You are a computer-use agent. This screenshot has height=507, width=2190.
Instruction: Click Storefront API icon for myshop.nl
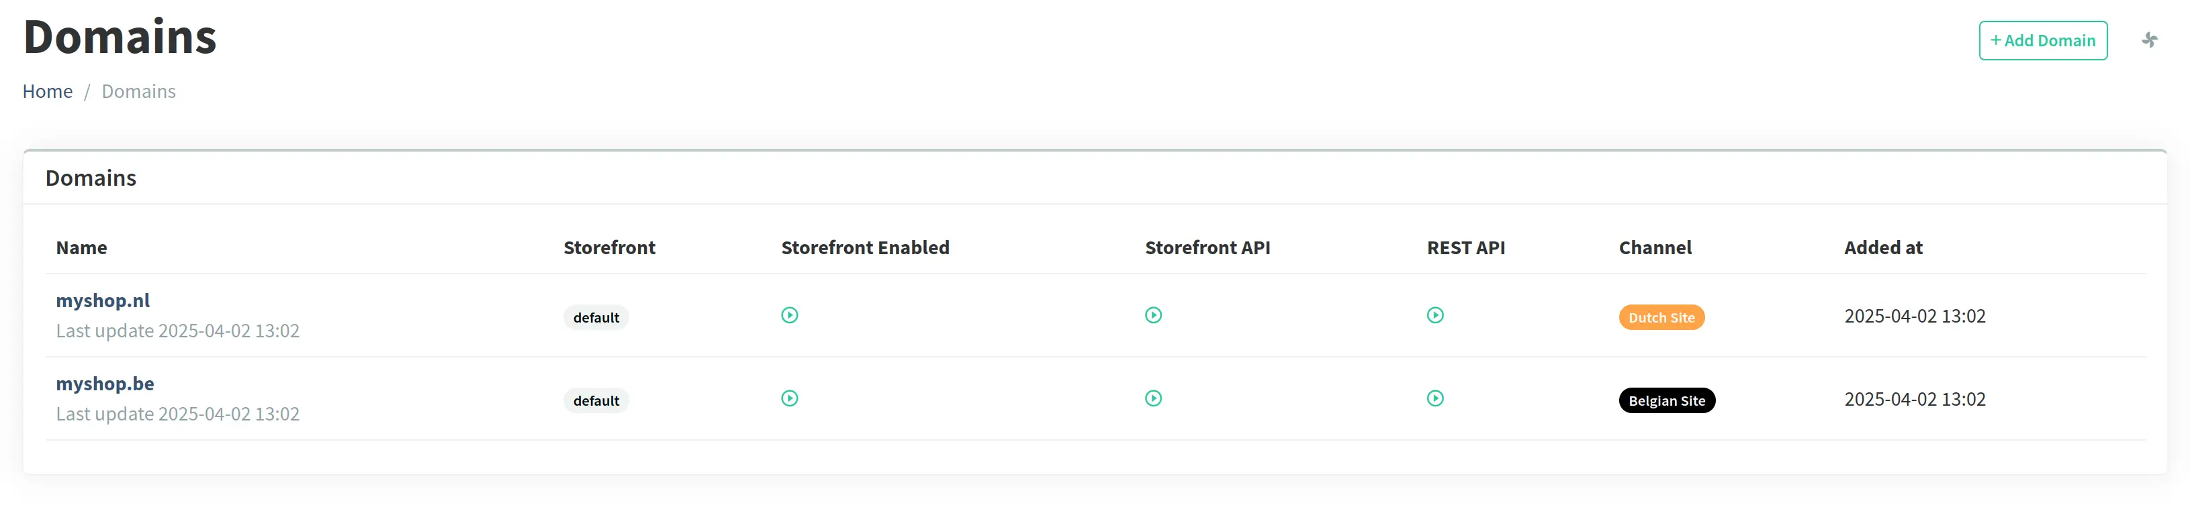(1153, 316)
